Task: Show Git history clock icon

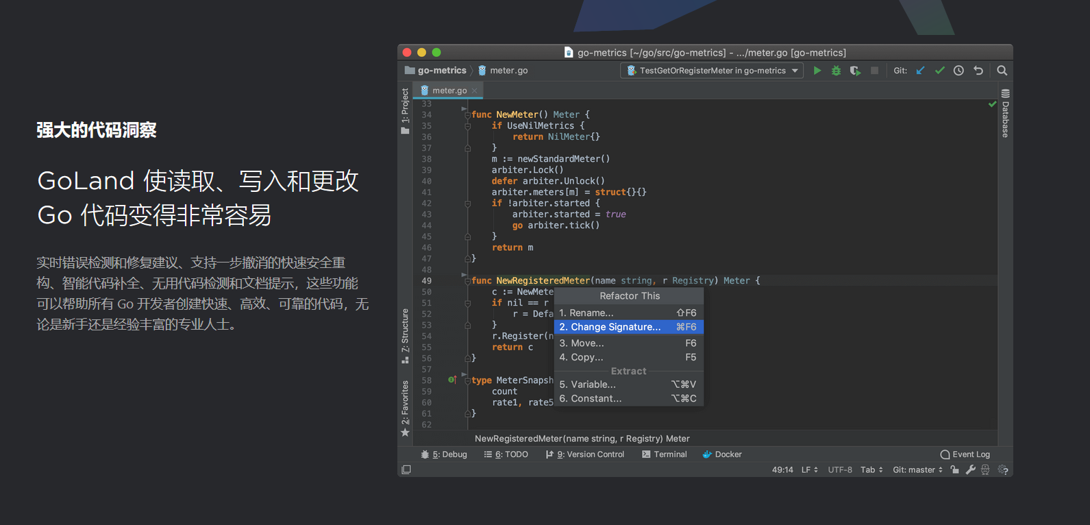Action: (x=958, y=71)
